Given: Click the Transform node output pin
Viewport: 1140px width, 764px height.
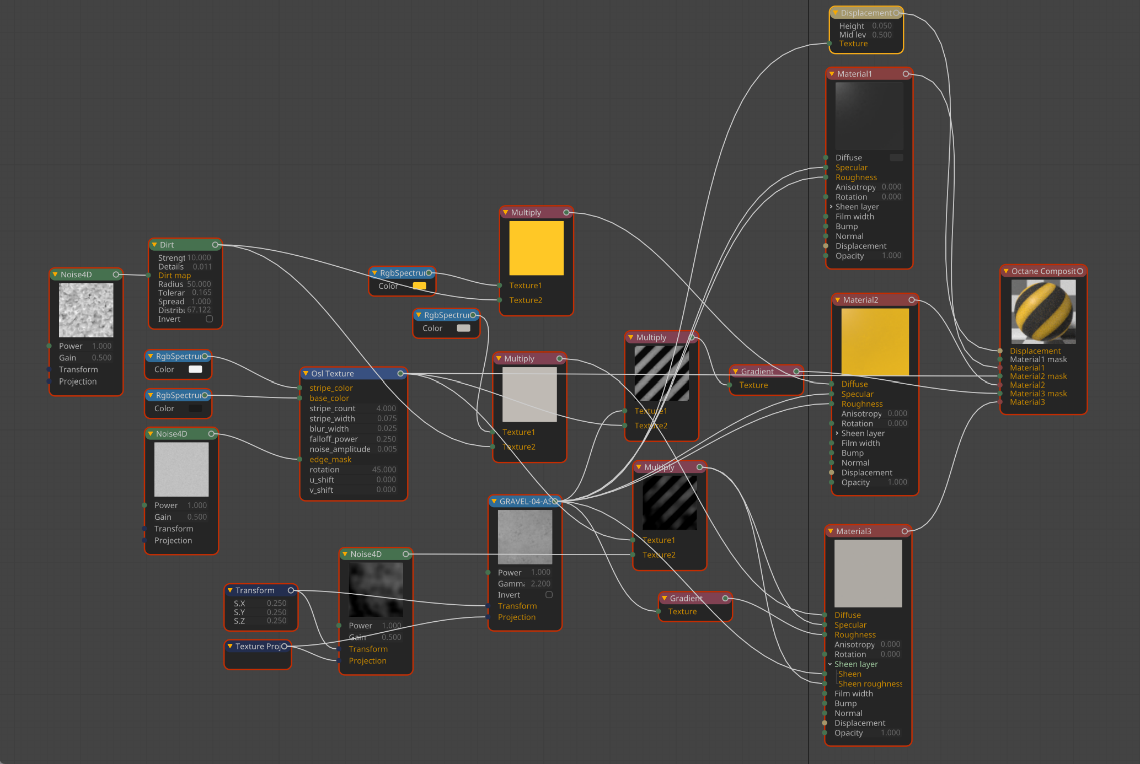Looking at the screenshot, I should point(291,590).
